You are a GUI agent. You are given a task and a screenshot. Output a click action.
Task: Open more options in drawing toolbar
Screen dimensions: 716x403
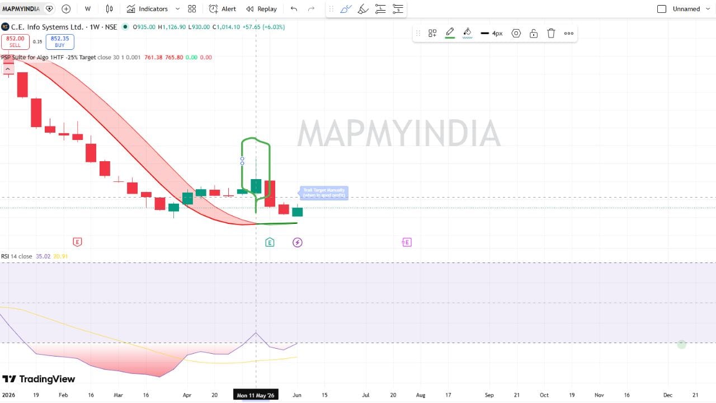point(569,34)
